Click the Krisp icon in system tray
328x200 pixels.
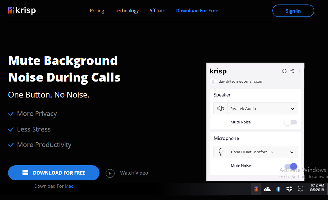coord(256,189)
